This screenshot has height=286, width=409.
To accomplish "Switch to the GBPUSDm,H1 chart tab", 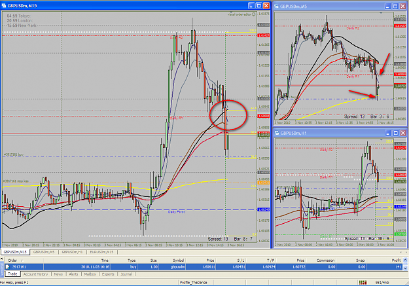I will pyautogui.click(x=72, y=252).
